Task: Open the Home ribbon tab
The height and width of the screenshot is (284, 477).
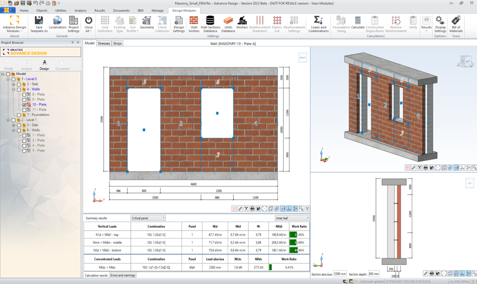Action: tap(24, 11)
